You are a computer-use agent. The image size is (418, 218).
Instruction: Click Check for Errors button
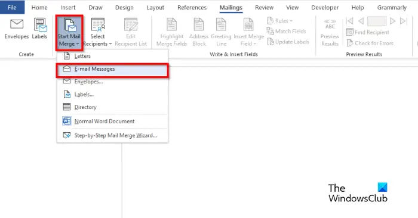click(370, 43)
